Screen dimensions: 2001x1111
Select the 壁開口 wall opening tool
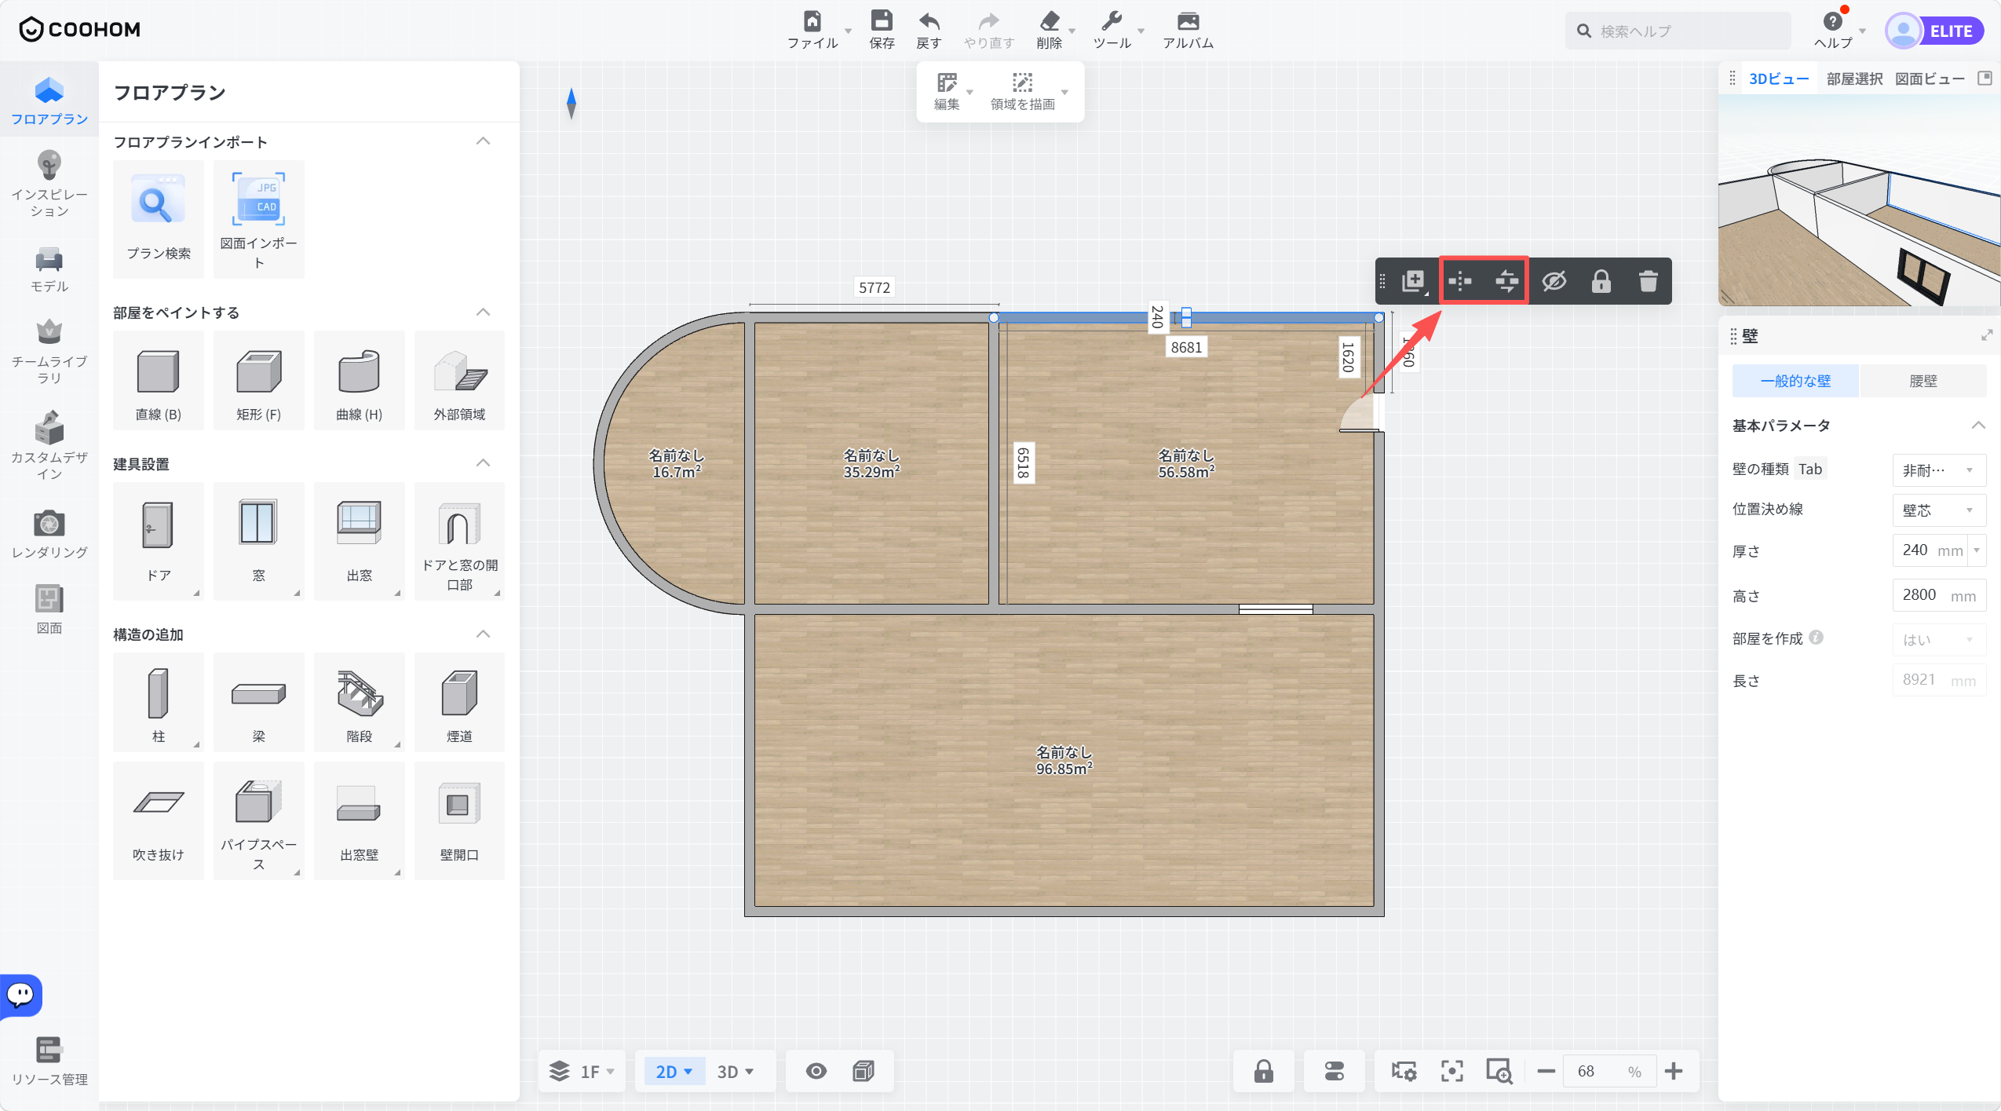click(460, 820)
